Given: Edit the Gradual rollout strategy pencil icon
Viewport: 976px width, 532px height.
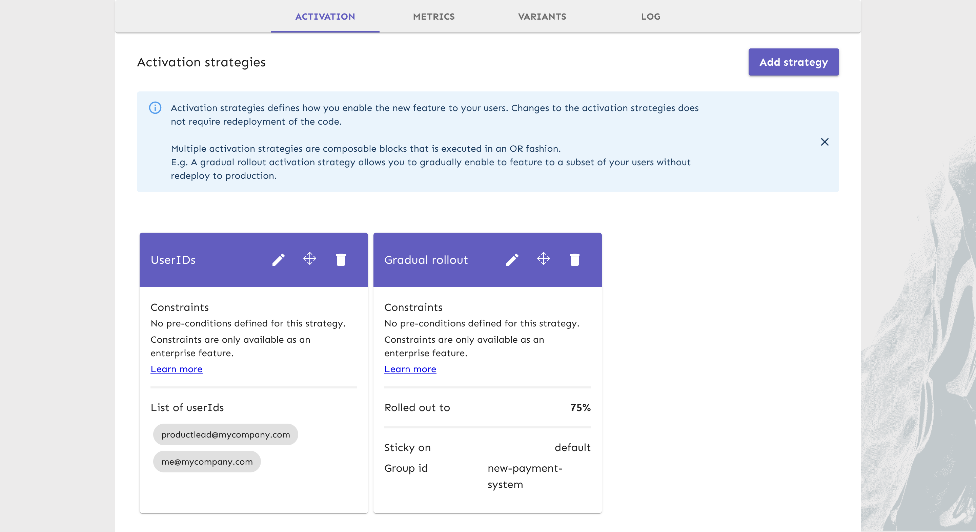Looking at the screenshot, I should pos(512,260).
